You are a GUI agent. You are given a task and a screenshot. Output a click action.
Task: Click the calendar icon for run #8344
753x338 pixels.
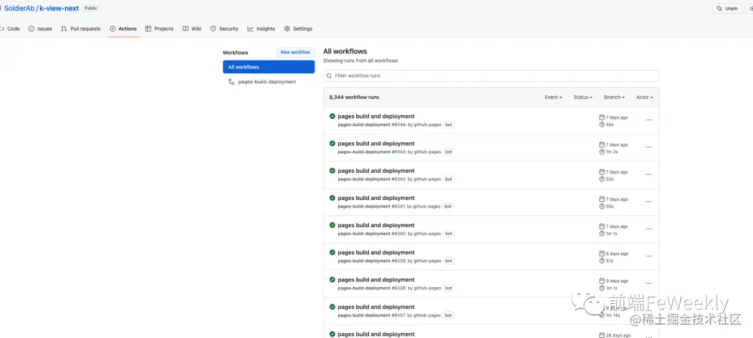[602, 117]
